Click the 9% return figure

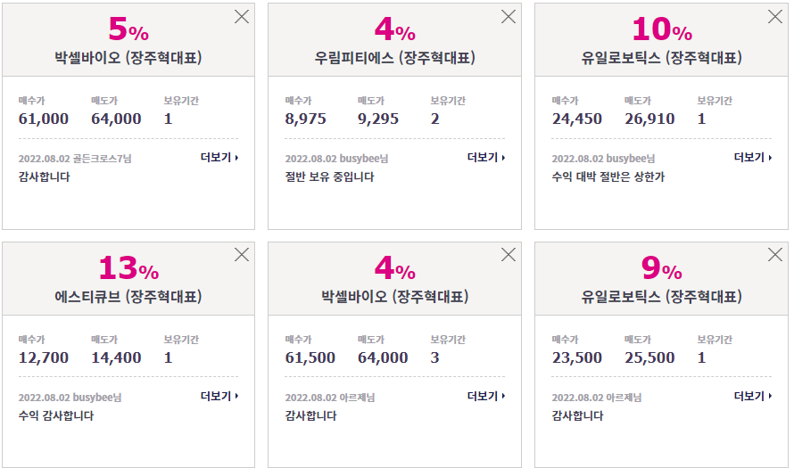coord(662,267)
